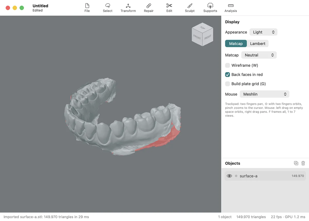Open the Analysis ruler tool

coord(231,8)
